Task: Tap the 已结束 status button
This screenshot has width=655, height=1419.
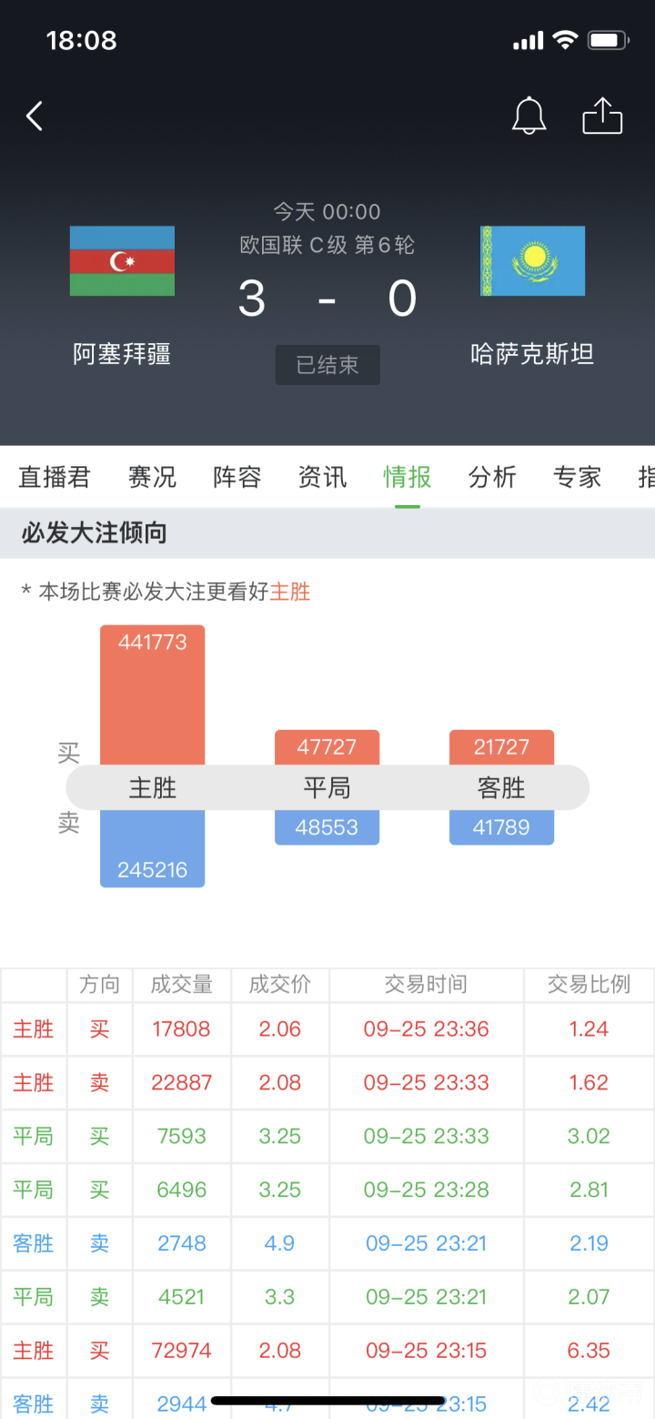Action: (327, 365)
